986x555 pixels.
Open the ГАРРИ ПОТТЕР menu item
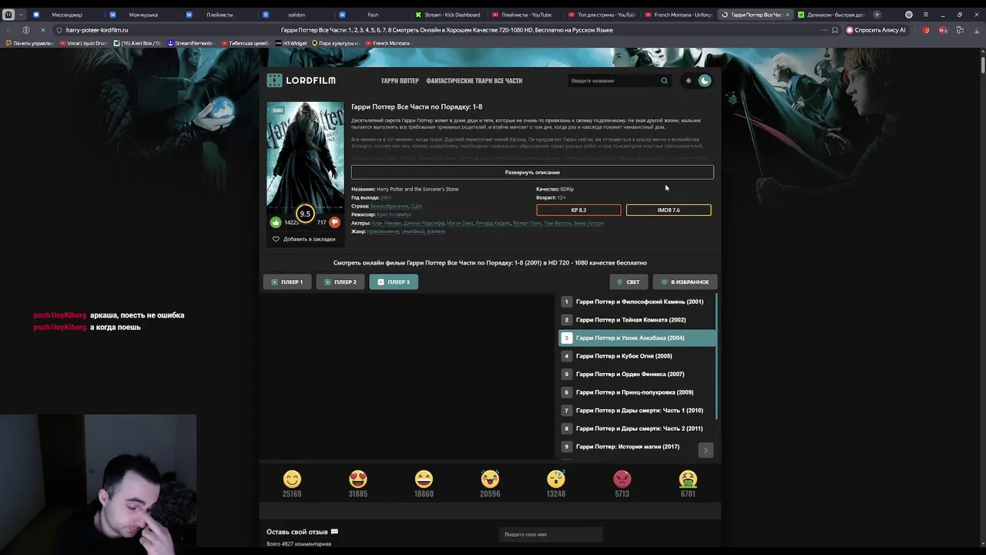click(400, 81)
